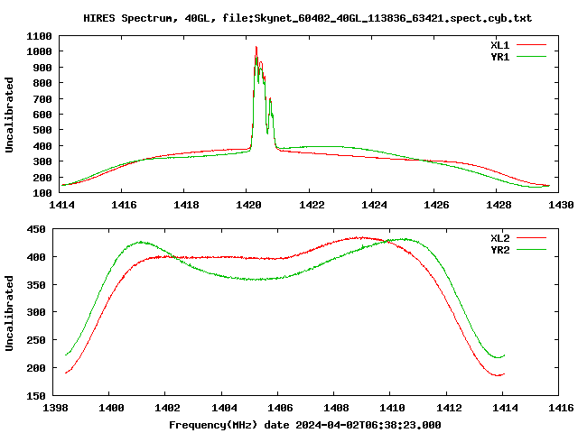Select the YR1 legend label

(499, 57)
